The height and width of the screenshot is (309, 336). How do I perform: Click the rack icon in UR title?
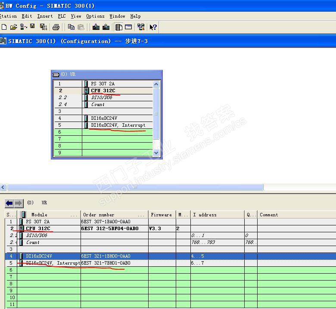pyautogui.click(x=56, y=75)
